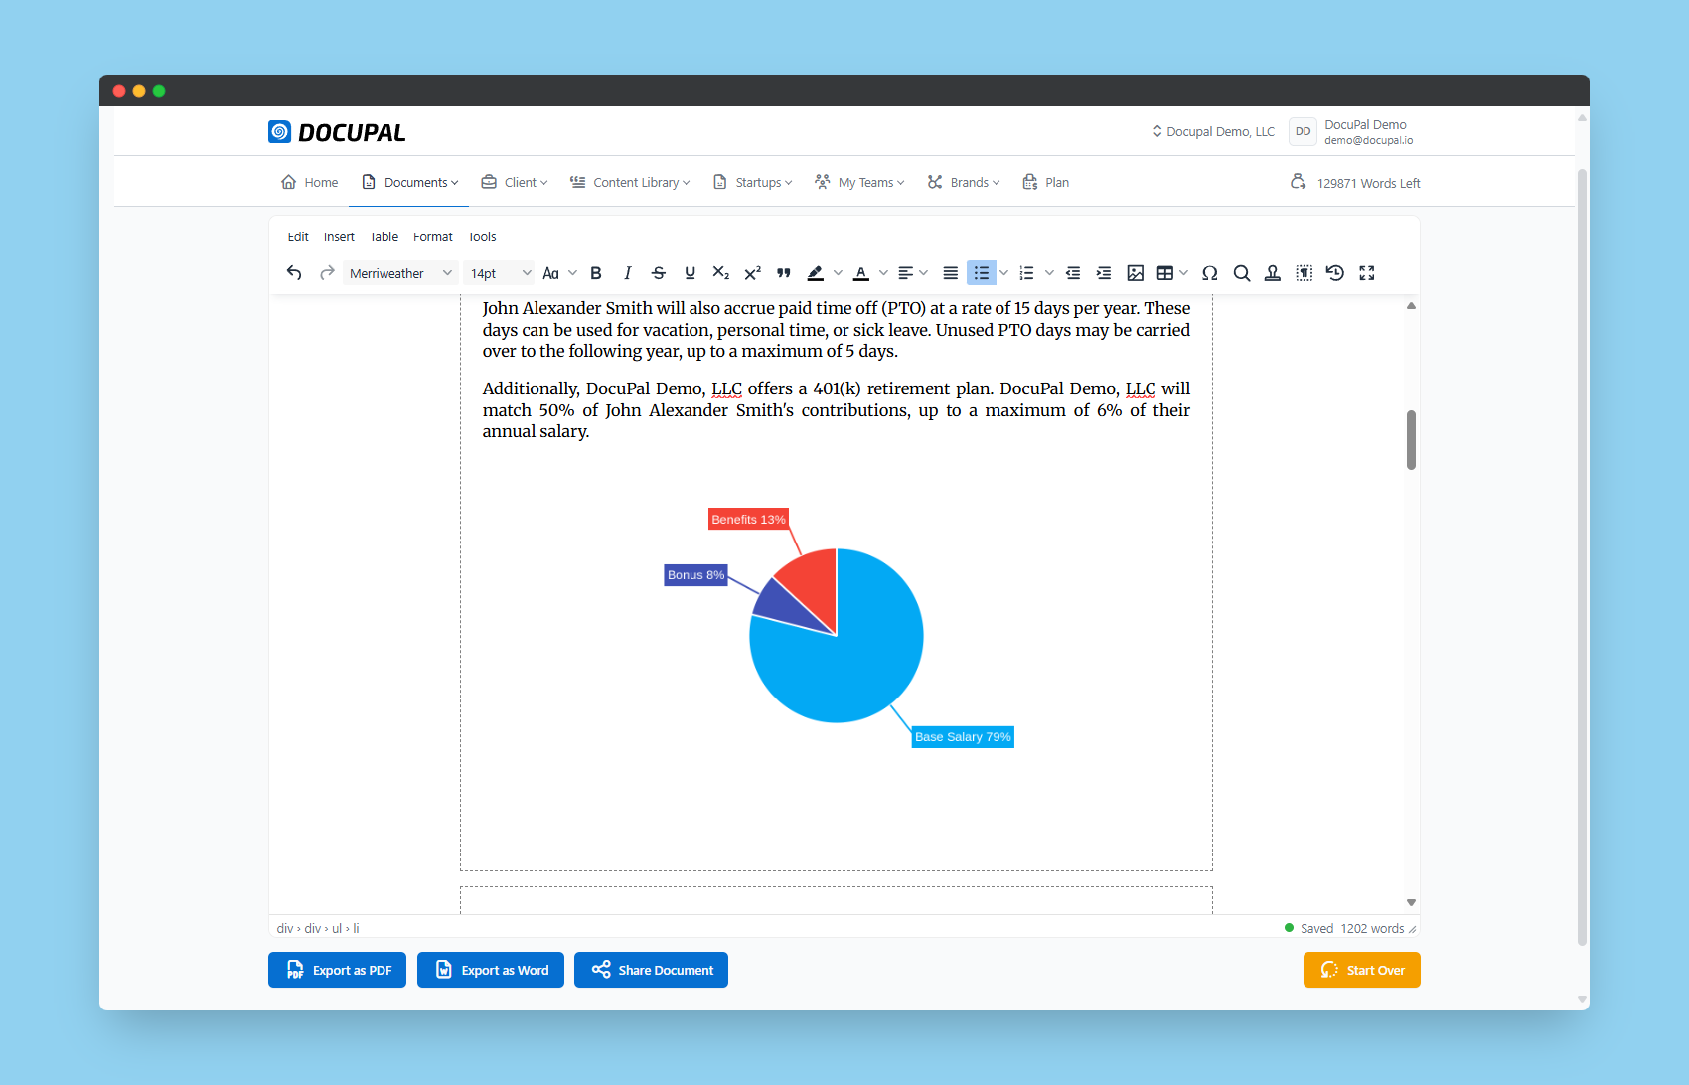Apply the text color
The width and height of the screenshot is (1689, 1085).
tap(861, 273)
